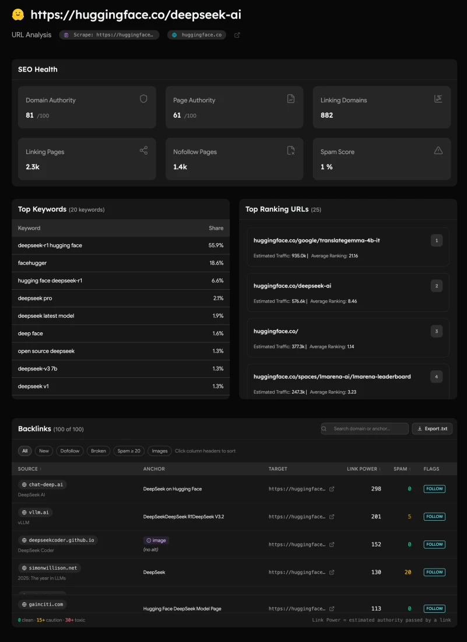Click the Export .txt button

432,429
